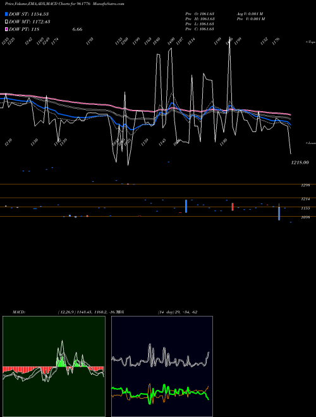
Task: Click the '1214' price level label
Action: tap(305, 199)
